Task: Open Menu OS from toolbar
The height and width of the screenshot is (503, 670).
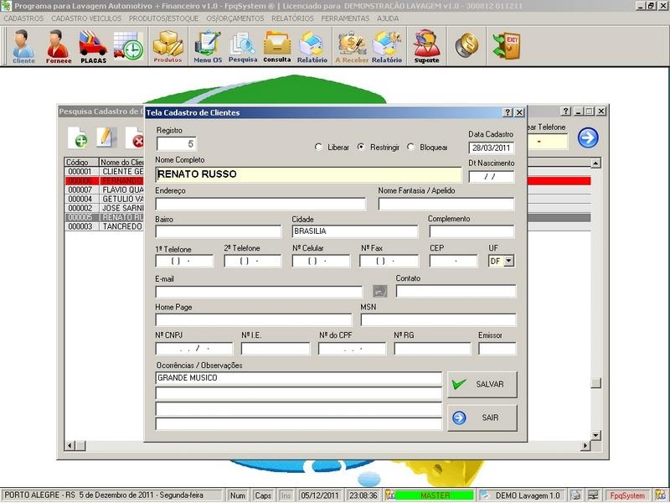Action: tap(208, 46)
